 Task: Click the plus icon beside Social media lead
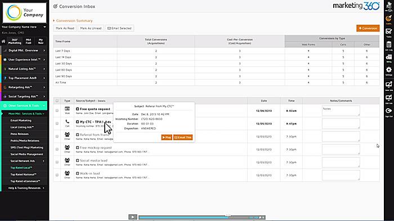point(78,160)
